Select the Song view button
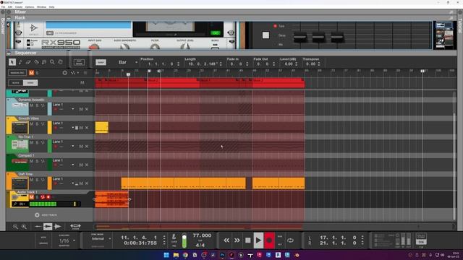This screenshot has width=463, height=260. point(30,83)
